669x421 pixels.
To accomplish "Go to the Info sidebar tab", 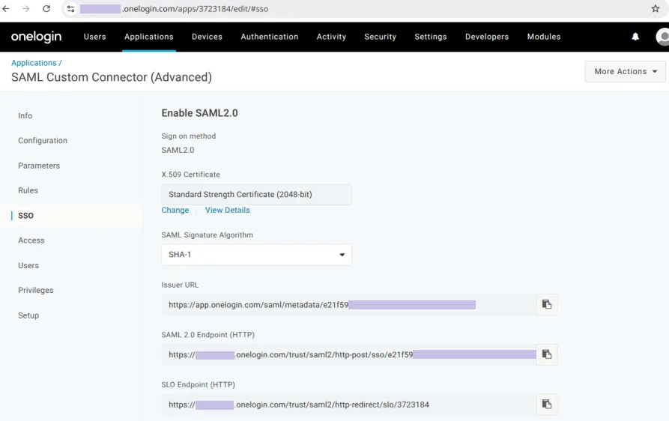I will [25, 115].
